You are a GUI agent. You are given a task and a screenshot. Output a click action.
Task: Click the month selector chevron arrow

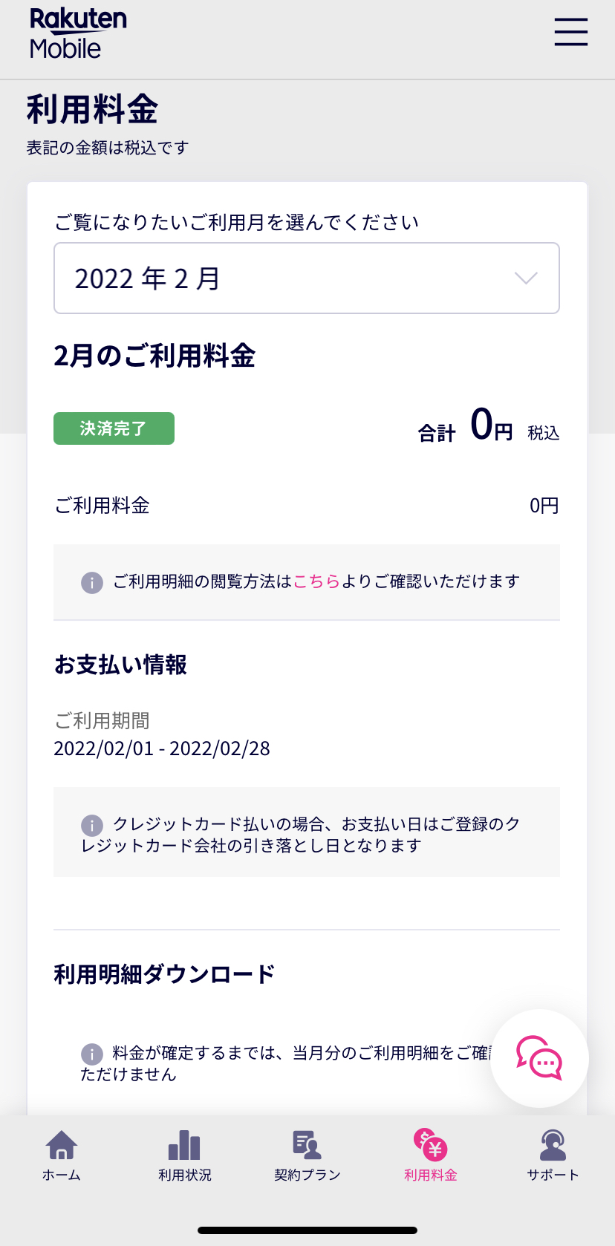(x=526, y=278)
